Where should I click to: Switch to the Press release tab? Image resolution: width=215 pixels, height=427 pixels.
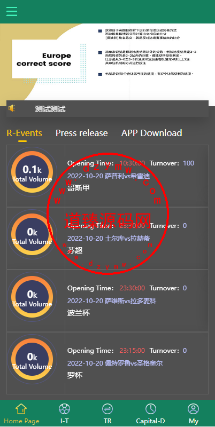(x=82, y=133)
